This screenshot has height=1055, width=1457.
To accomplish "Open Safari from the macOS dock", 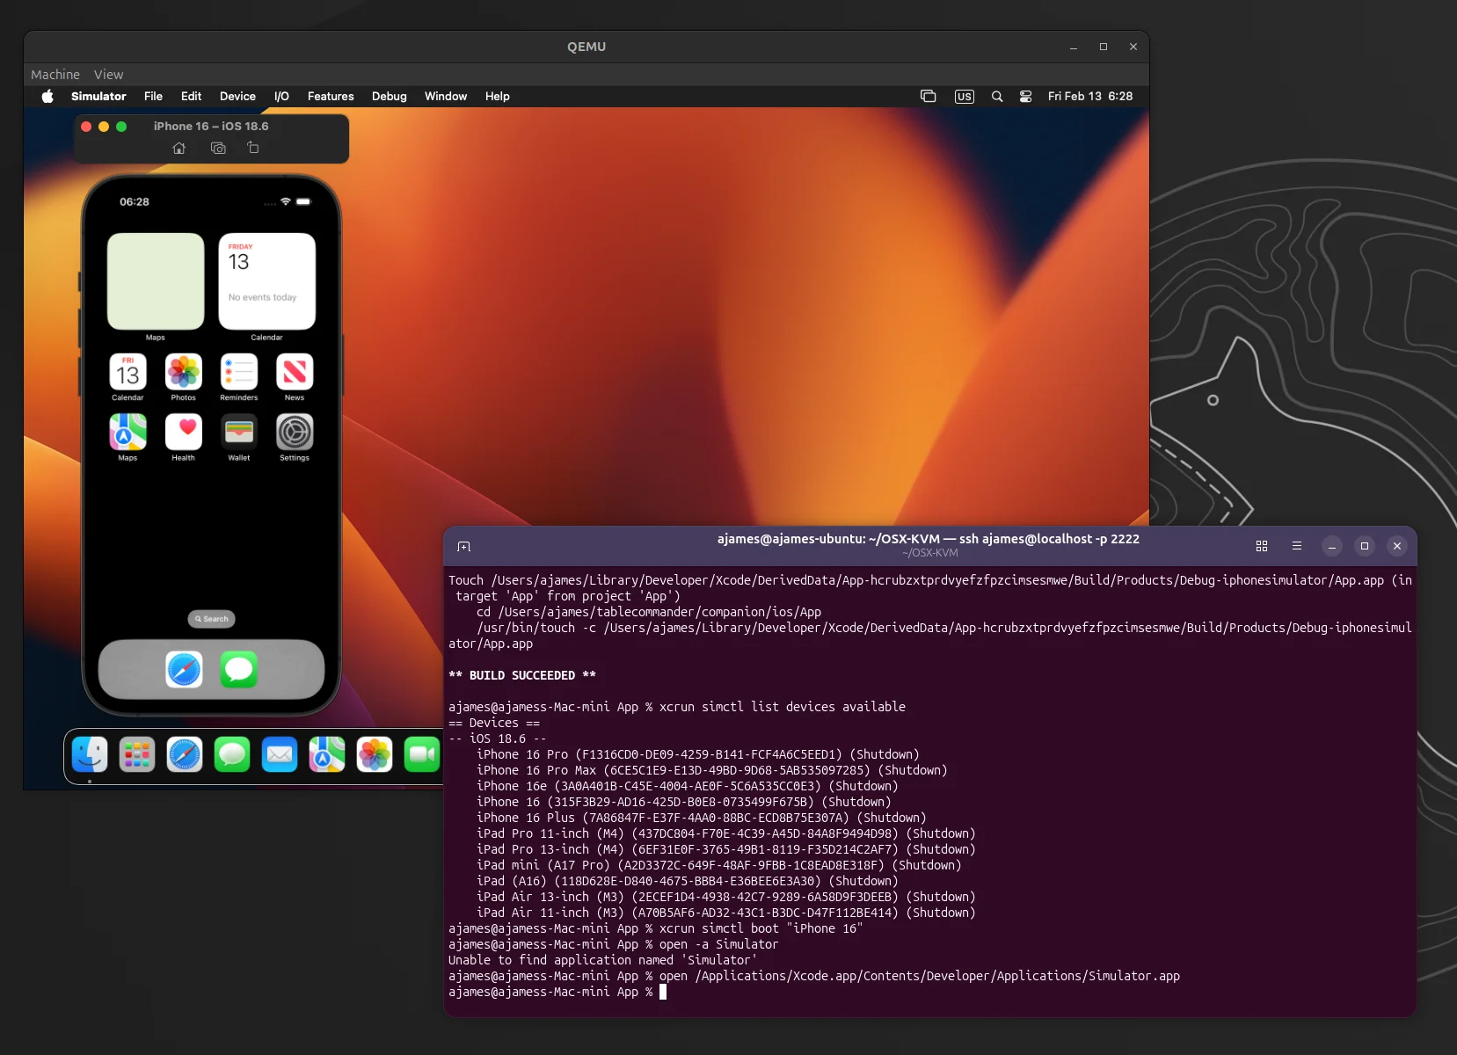I will pyautogui.click(x=185, y=754).
